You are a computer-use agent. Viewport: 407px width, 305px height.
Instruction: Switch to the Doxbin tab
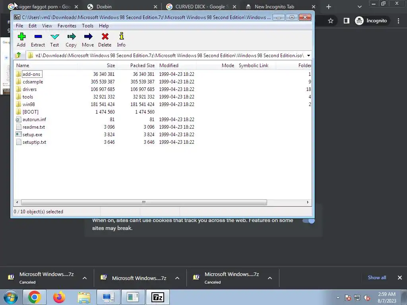[x=122, y=7]
